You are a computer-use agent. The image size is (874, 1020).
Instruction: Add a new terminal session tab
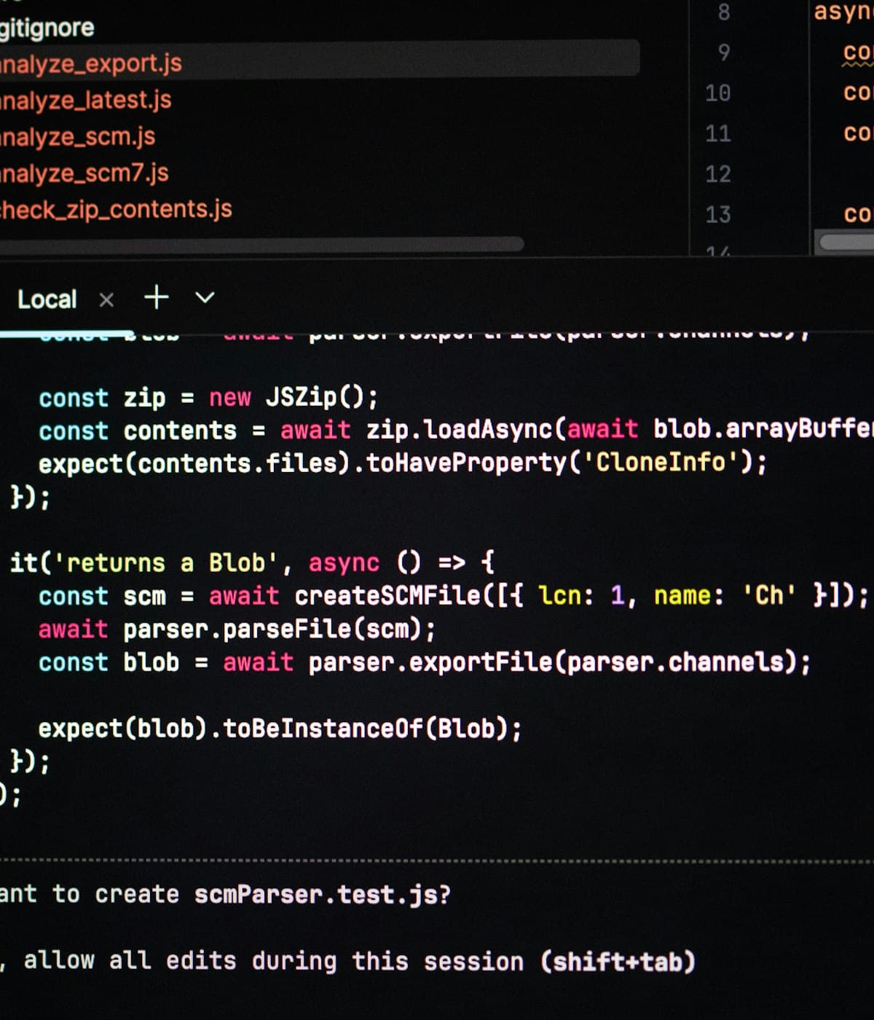157,297
